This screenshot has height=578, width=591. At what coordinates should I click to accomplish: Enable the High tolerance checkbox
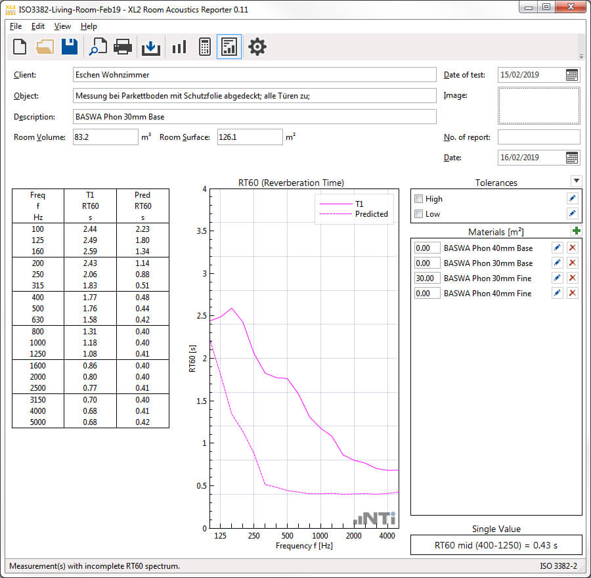pyautogui.click(x=419, y=199)
